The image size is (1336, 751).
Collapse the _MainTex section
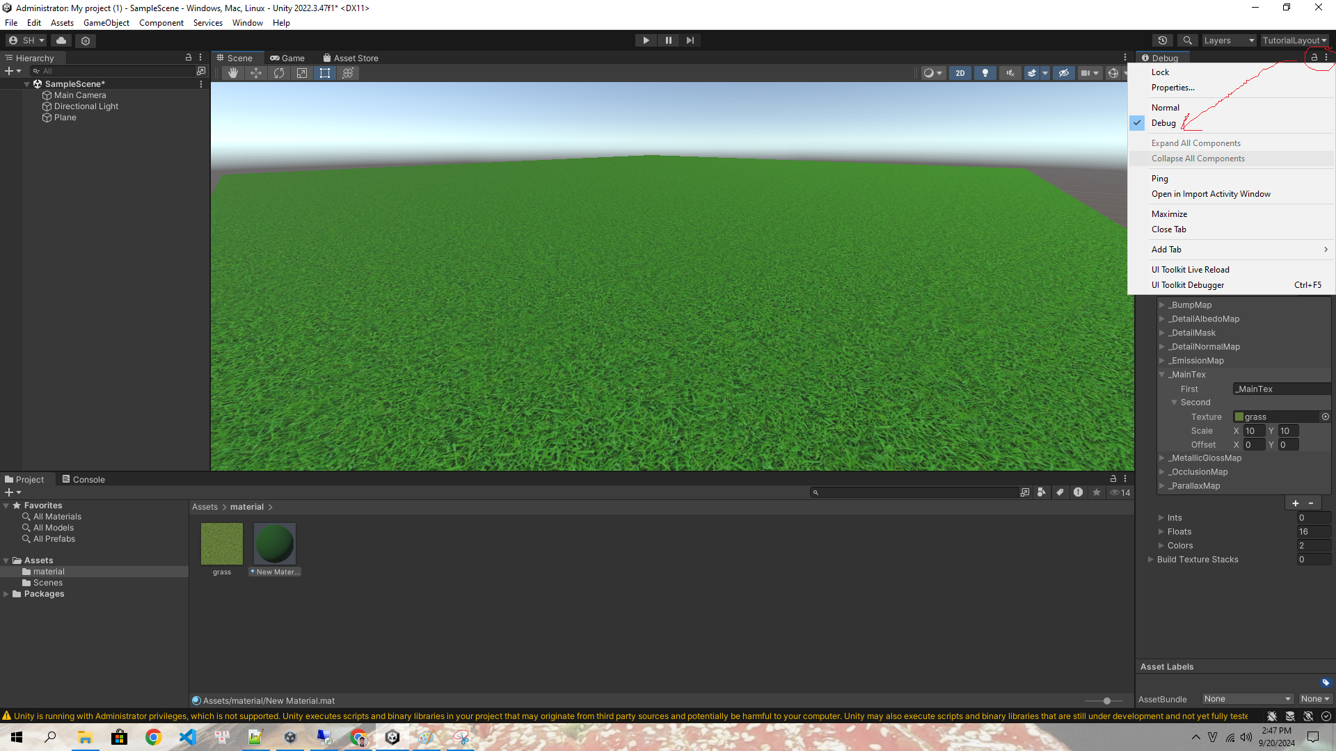pyautogui.click(x=1161, y=374)
